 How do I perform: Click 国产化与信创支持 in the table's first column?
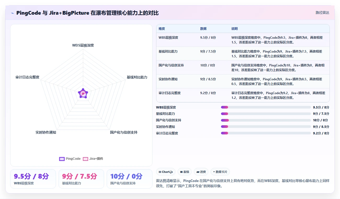pos(171,65)
